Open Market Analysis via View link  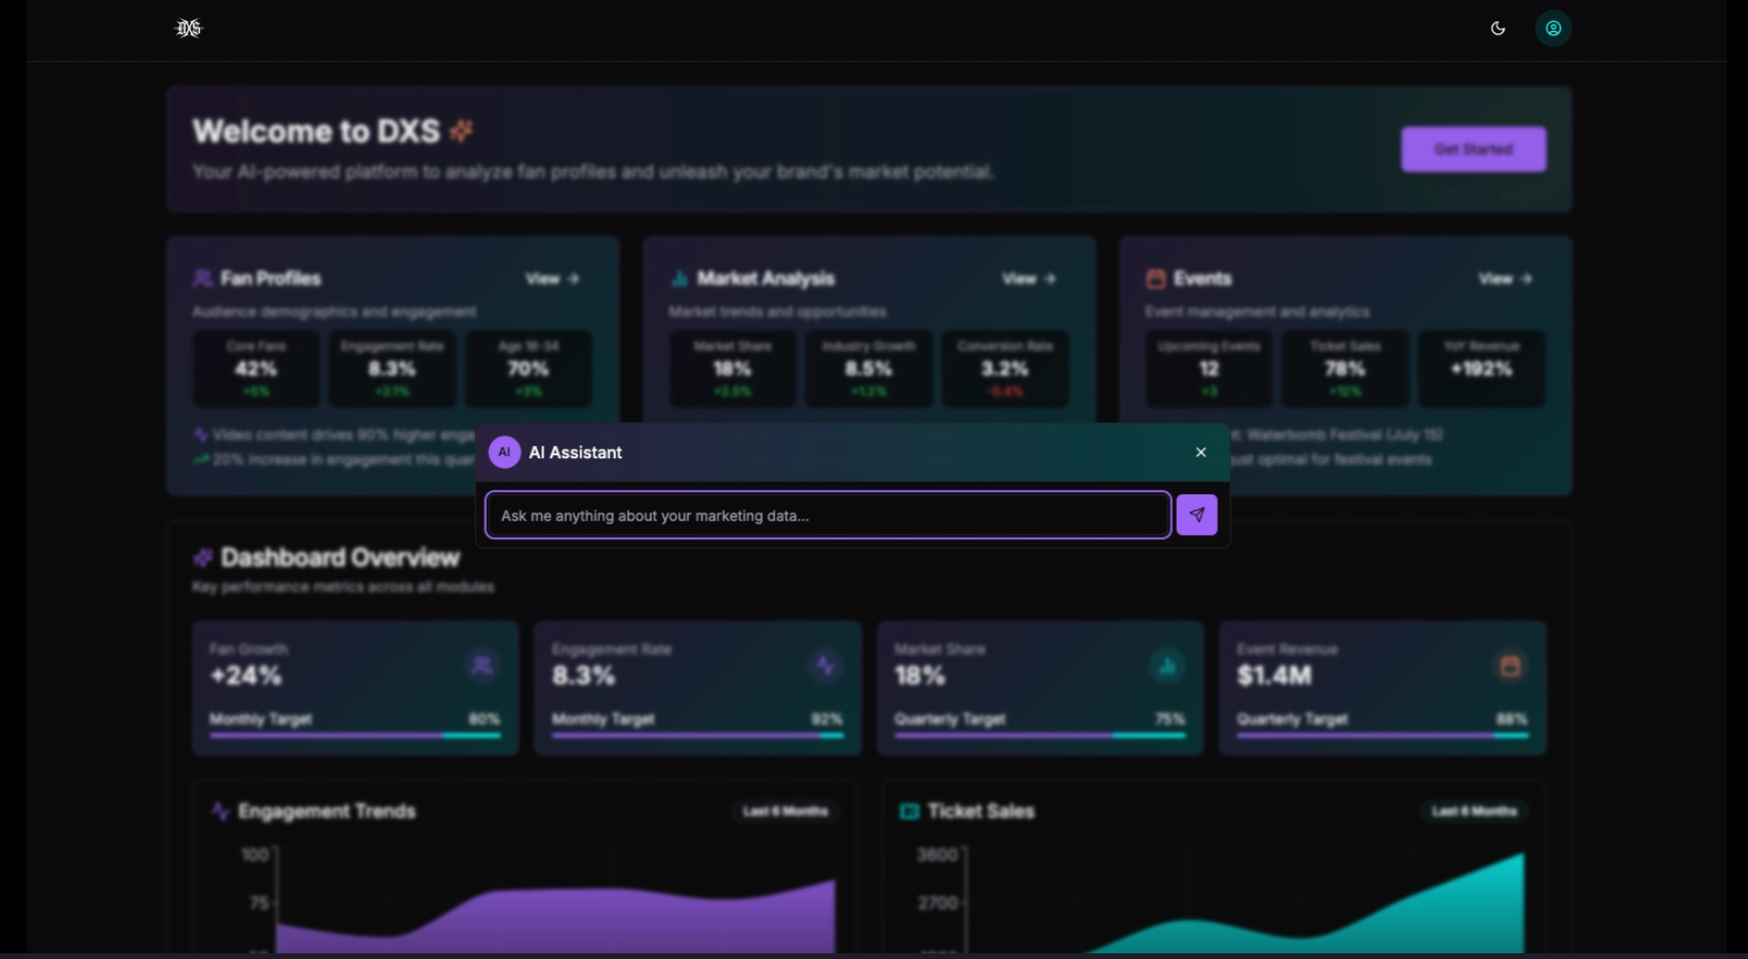1028,279
